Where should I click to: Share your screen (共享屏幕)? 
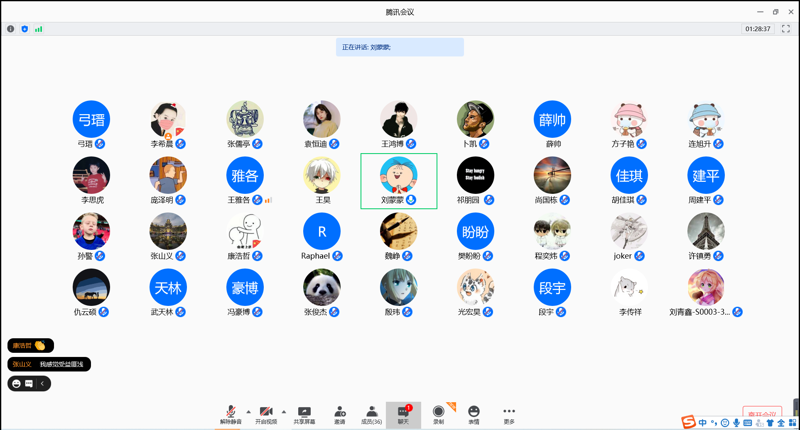coord(304,415)
